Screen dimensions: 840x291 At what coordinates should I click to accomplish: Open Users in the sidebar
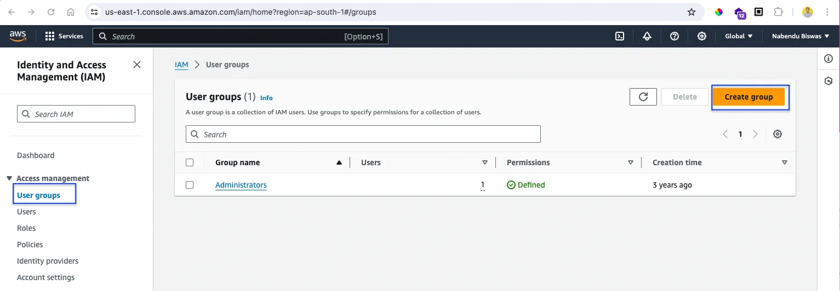click(26, 212)
